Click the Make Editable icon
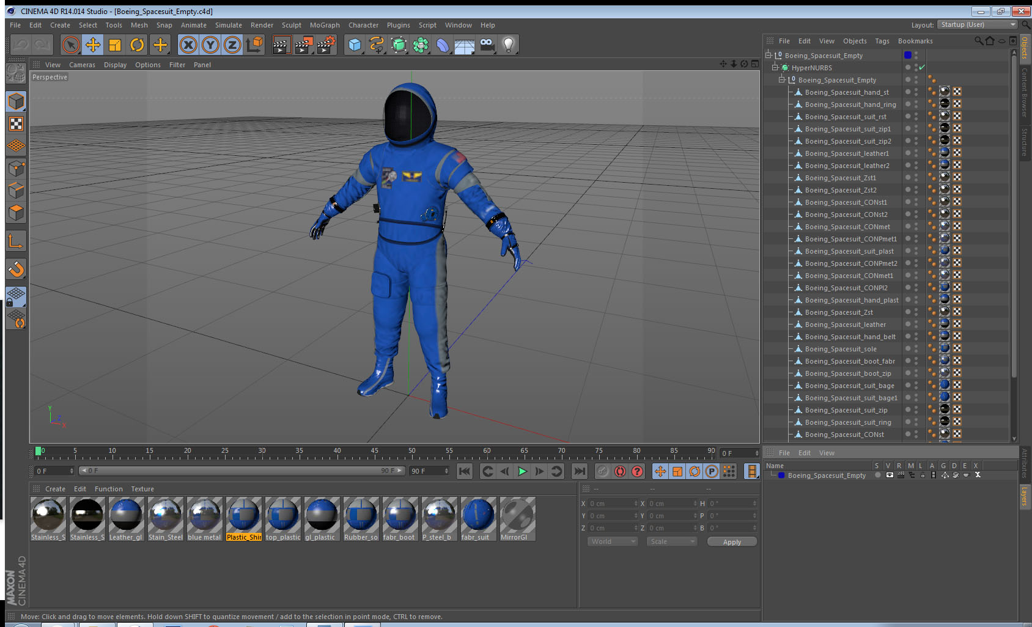This screenshot has width=1032, height=627. 16,73
